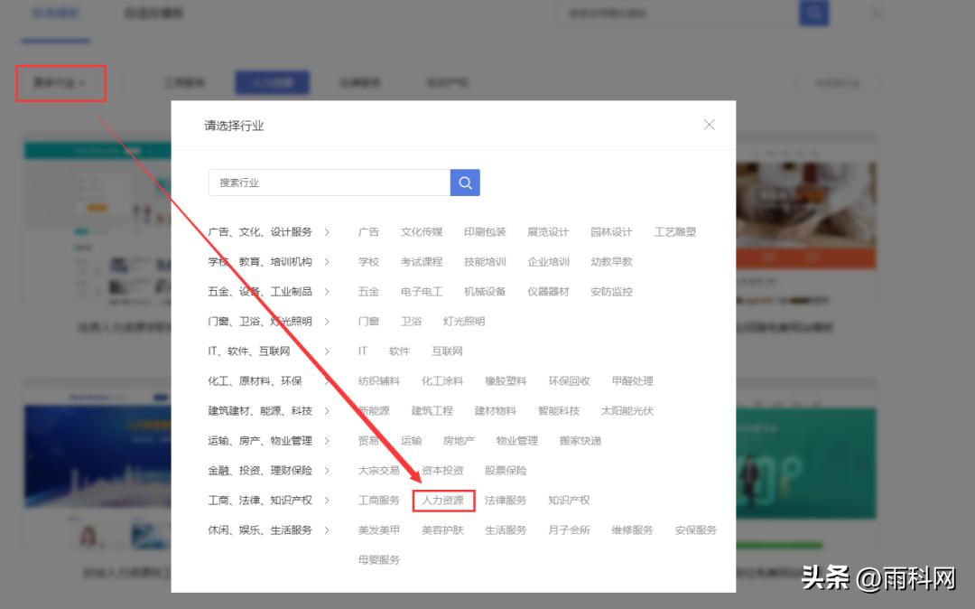Select the blue highlighted filter tab
The height and width of the screenshot is (609, 975).
[x=273, y=81]
